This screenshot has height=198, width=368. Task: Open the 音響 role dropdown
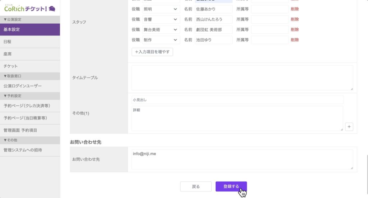[x=160, y=19]
